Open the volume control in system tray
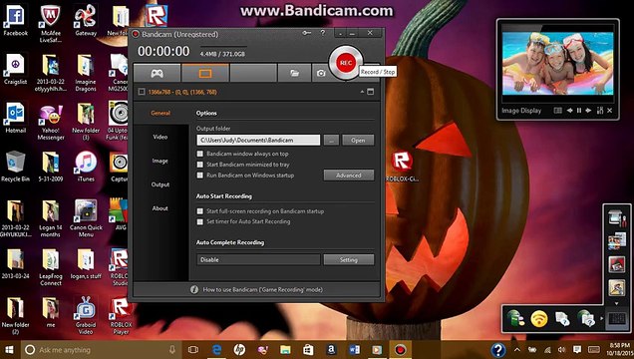The image size is (634, 359). coord(561,350)
